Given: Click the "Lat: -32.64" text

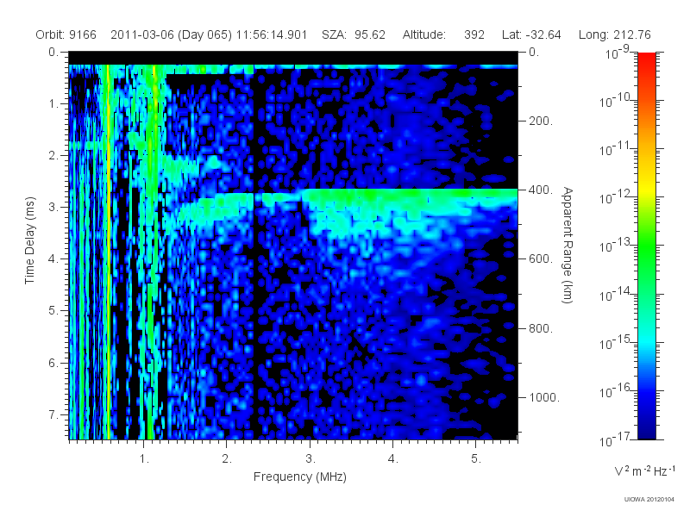Looking at the screenshot, I should click(531, 34).
